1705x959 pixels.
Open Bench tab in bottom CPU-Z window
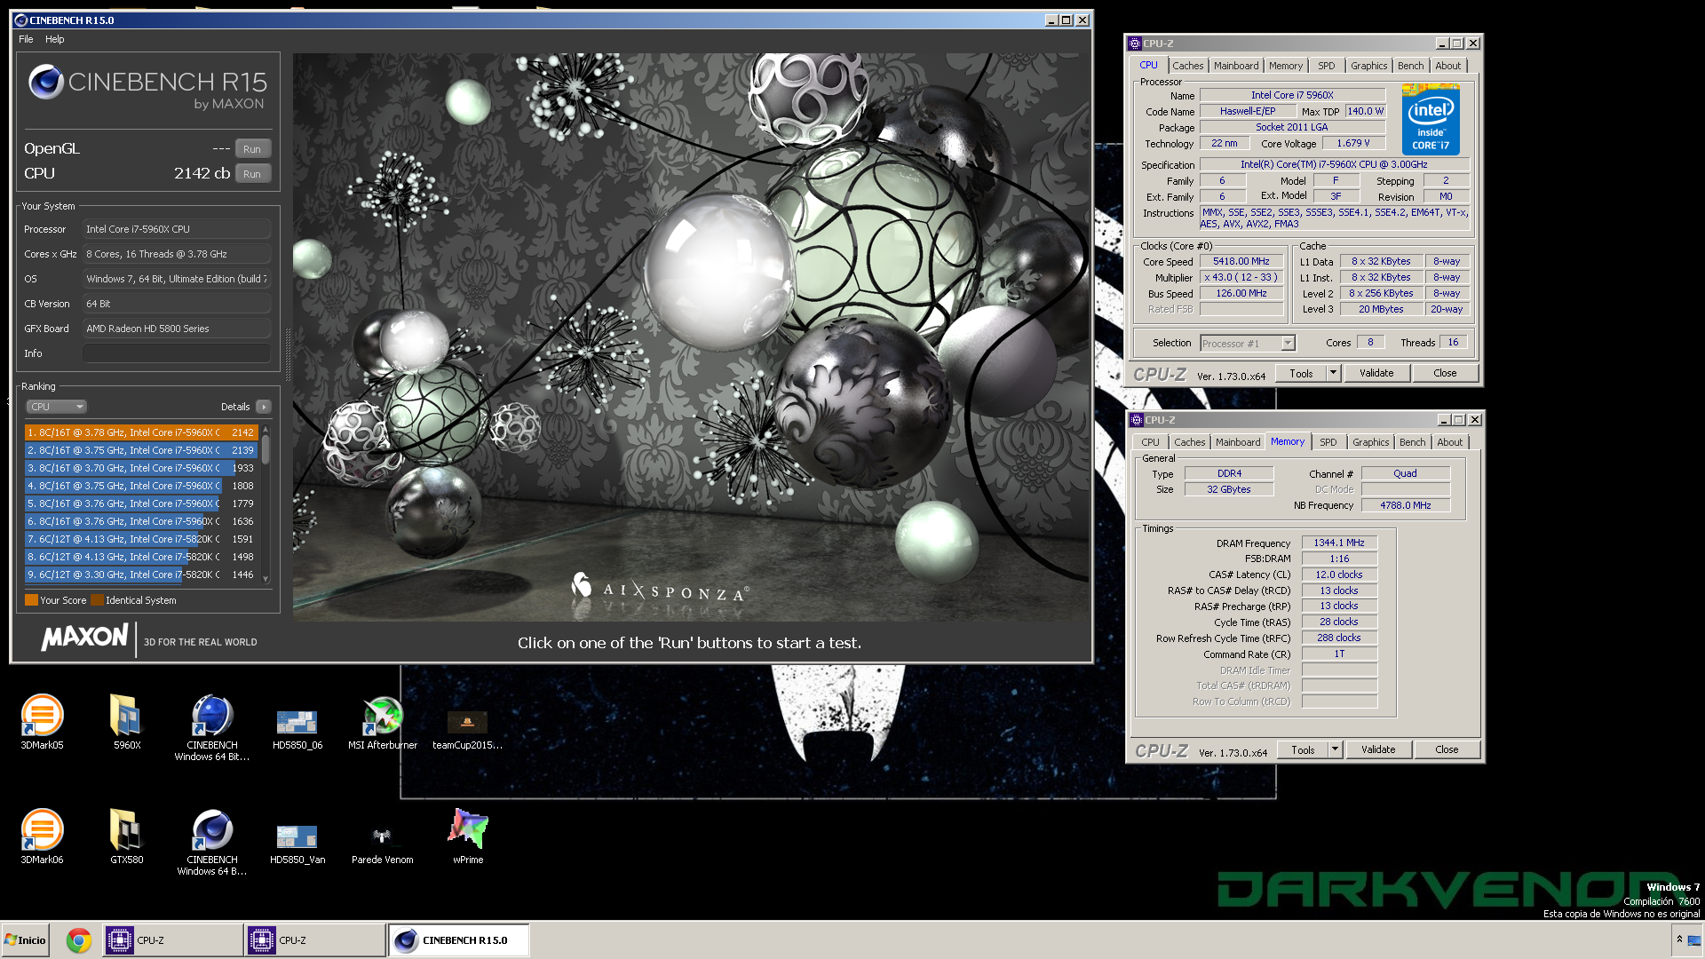point(1413,442)
